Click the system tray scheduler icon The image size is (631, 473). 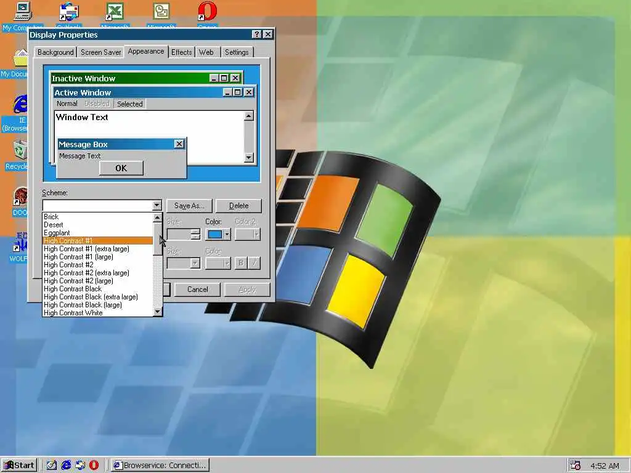point(576,466)
